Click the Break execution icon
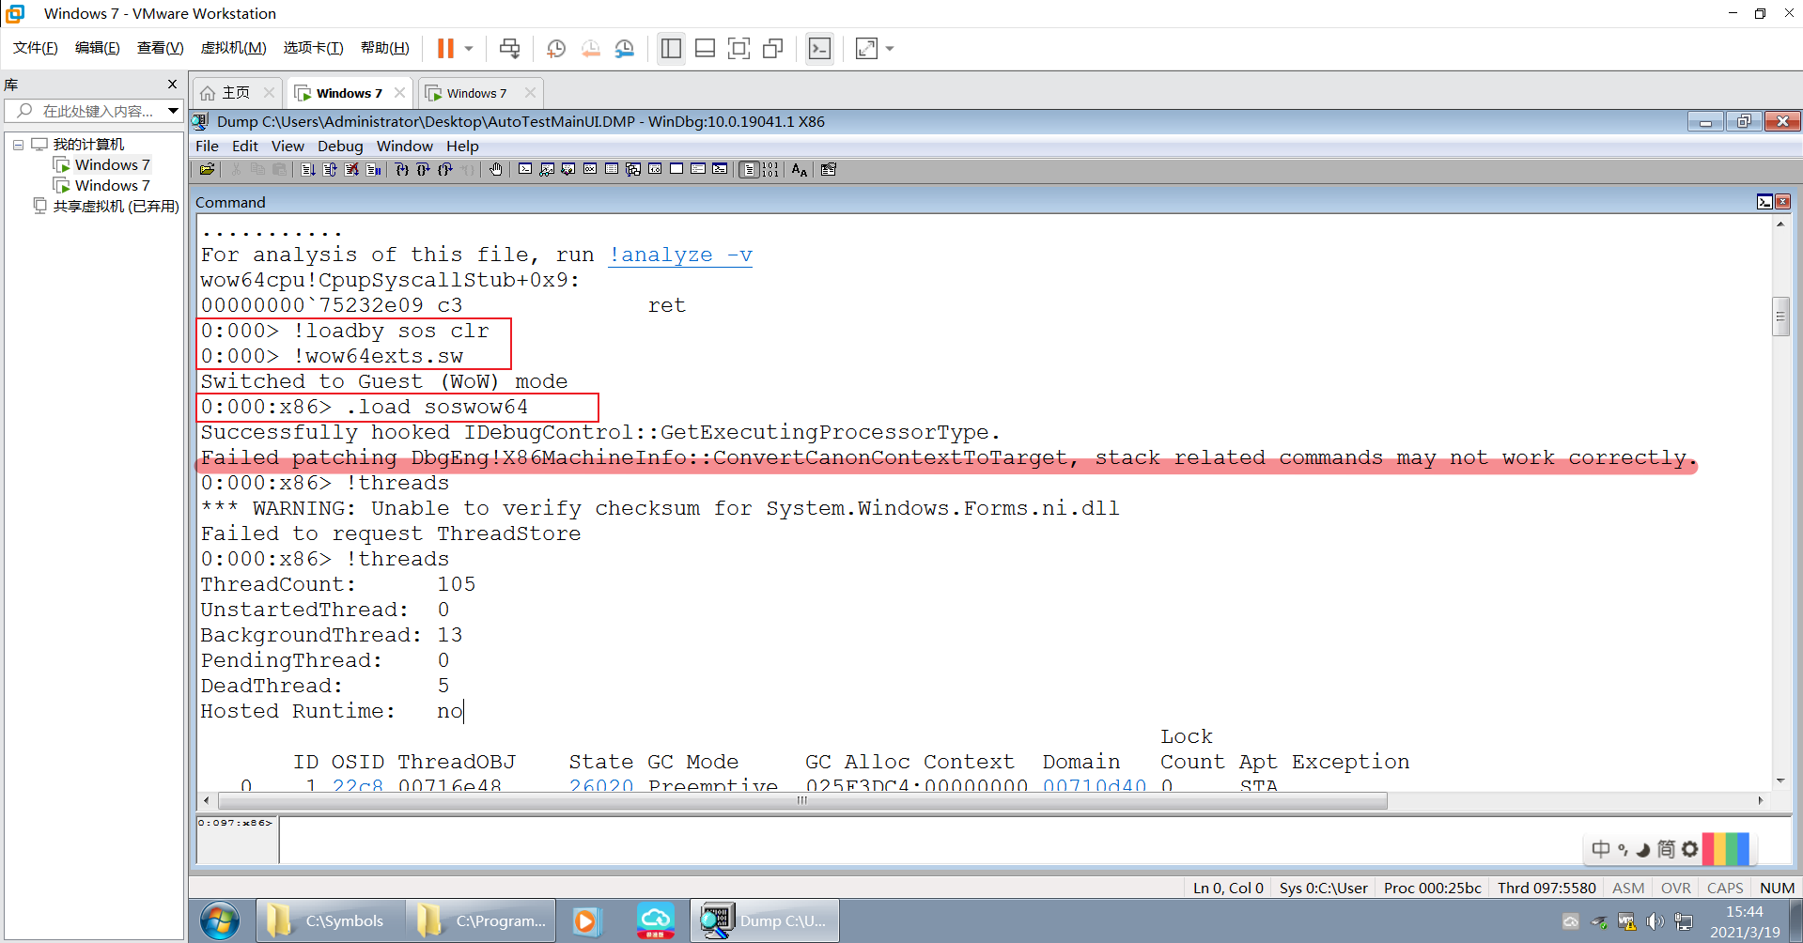The image size is (1803, 943). point(373,170)
